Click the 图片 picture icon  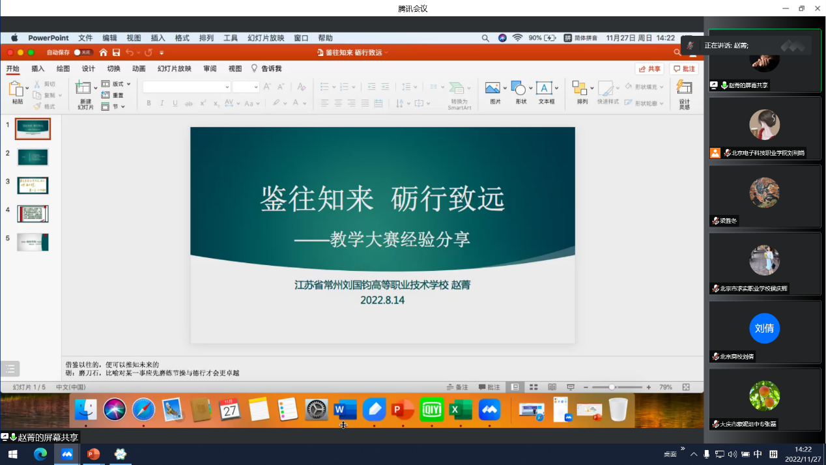coord(494,89)
